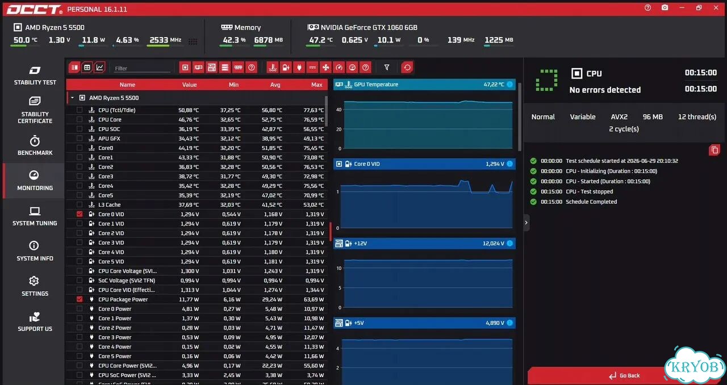The height and width of the screenshot is (385, 727).
Task: Open the Stability Test section
Action: tap(35, 75)
